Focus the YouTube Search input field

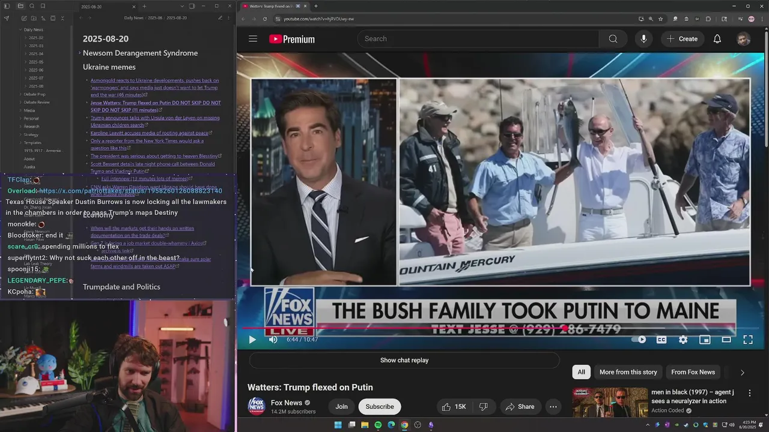[x=478, y=39]
